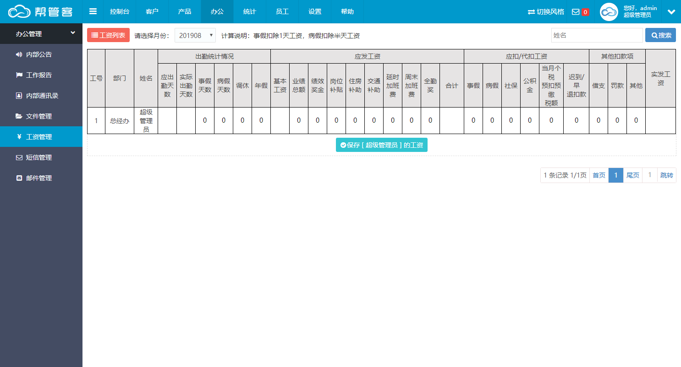Click the 内部公告 speaker icon
The height and width of the screenshot is (367, 681).
19,54
